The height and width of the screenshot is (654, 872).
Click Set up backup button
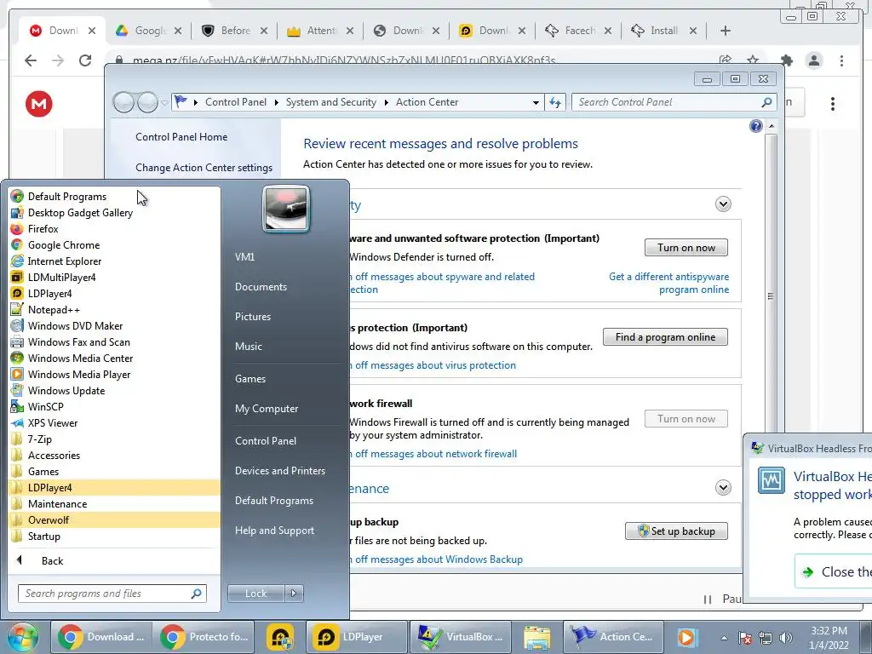click(x=676, y=531)
